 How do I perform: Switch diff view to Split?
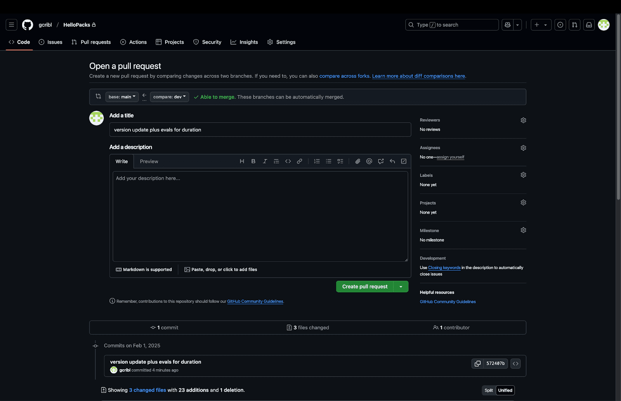489,390
